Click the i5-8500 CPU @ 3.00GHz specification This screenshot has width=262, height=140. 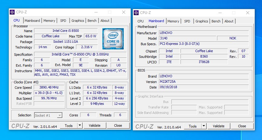click(80, 54)
